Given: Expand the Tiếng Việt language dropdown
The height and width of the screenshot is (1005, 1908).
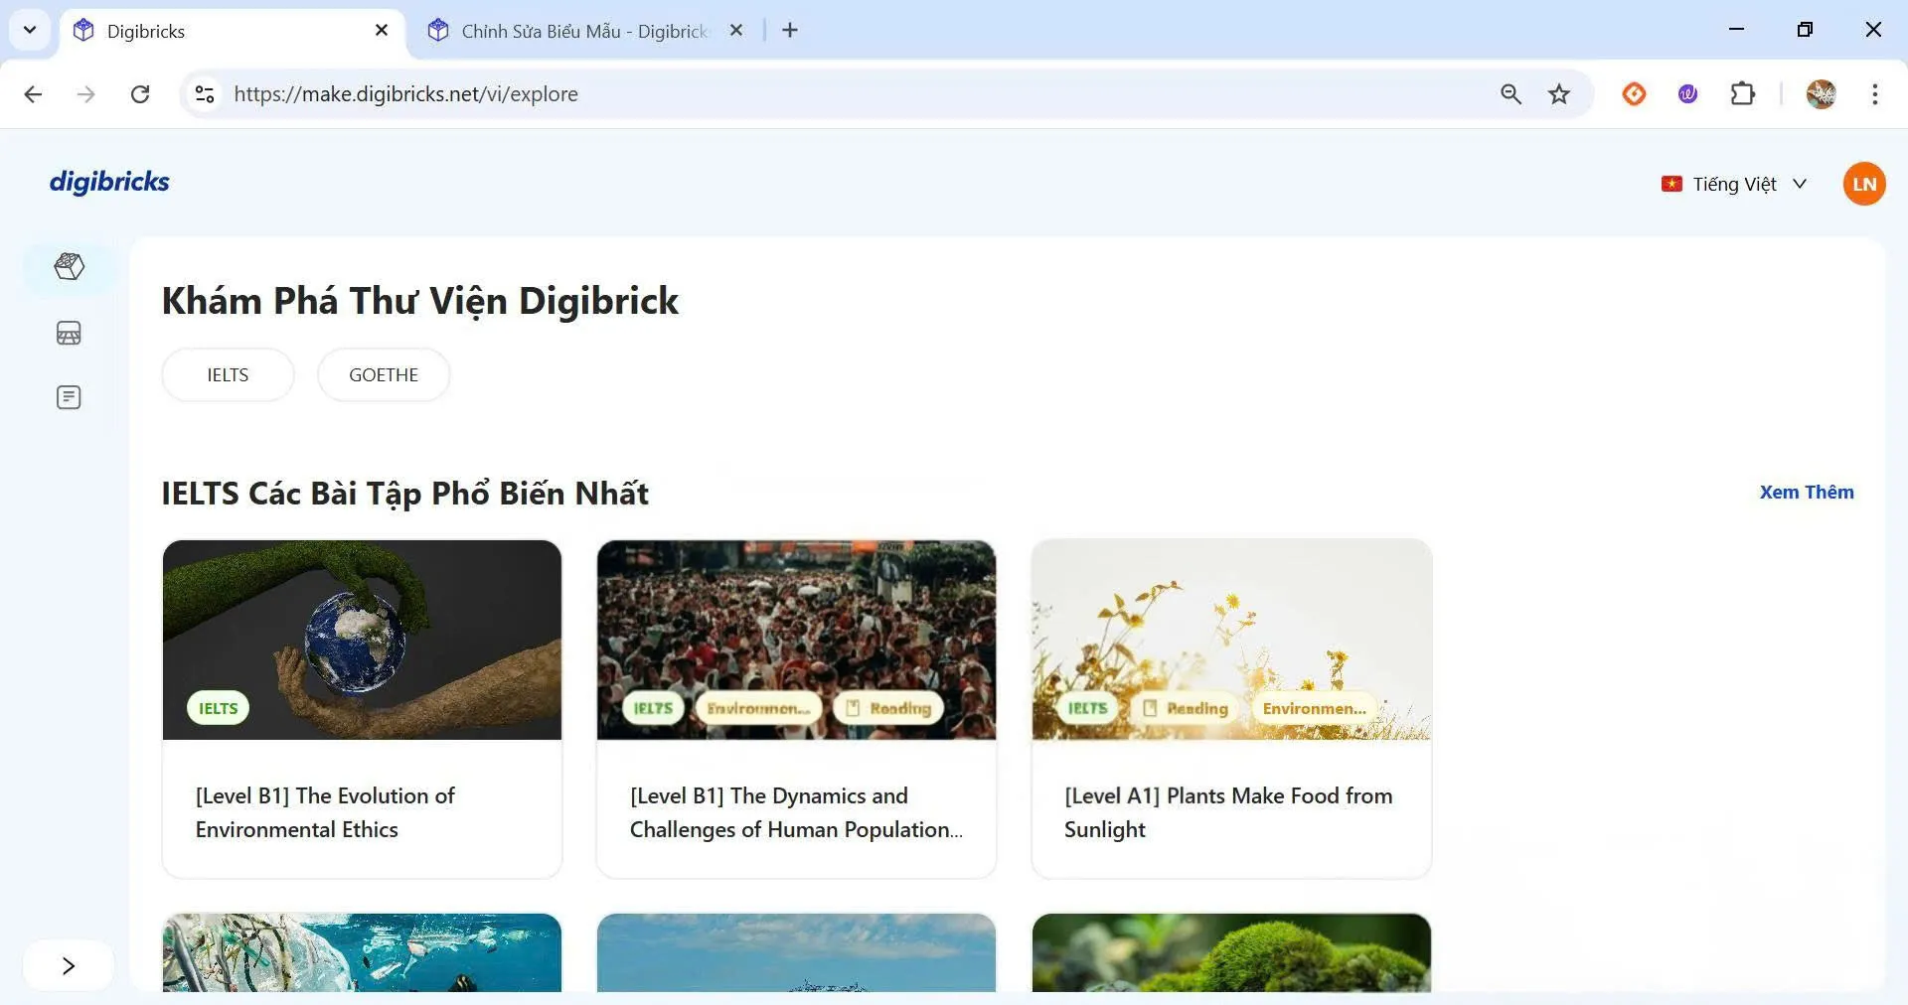Looking at the screenshot, I should 1734,184.
